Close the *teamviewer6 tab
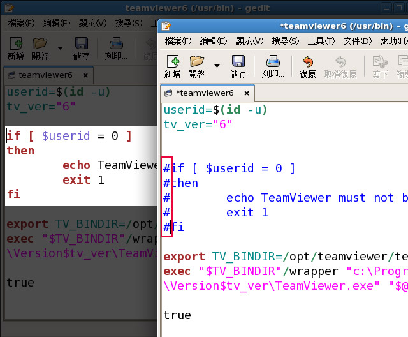408x337 pixels. coord(247,93)
